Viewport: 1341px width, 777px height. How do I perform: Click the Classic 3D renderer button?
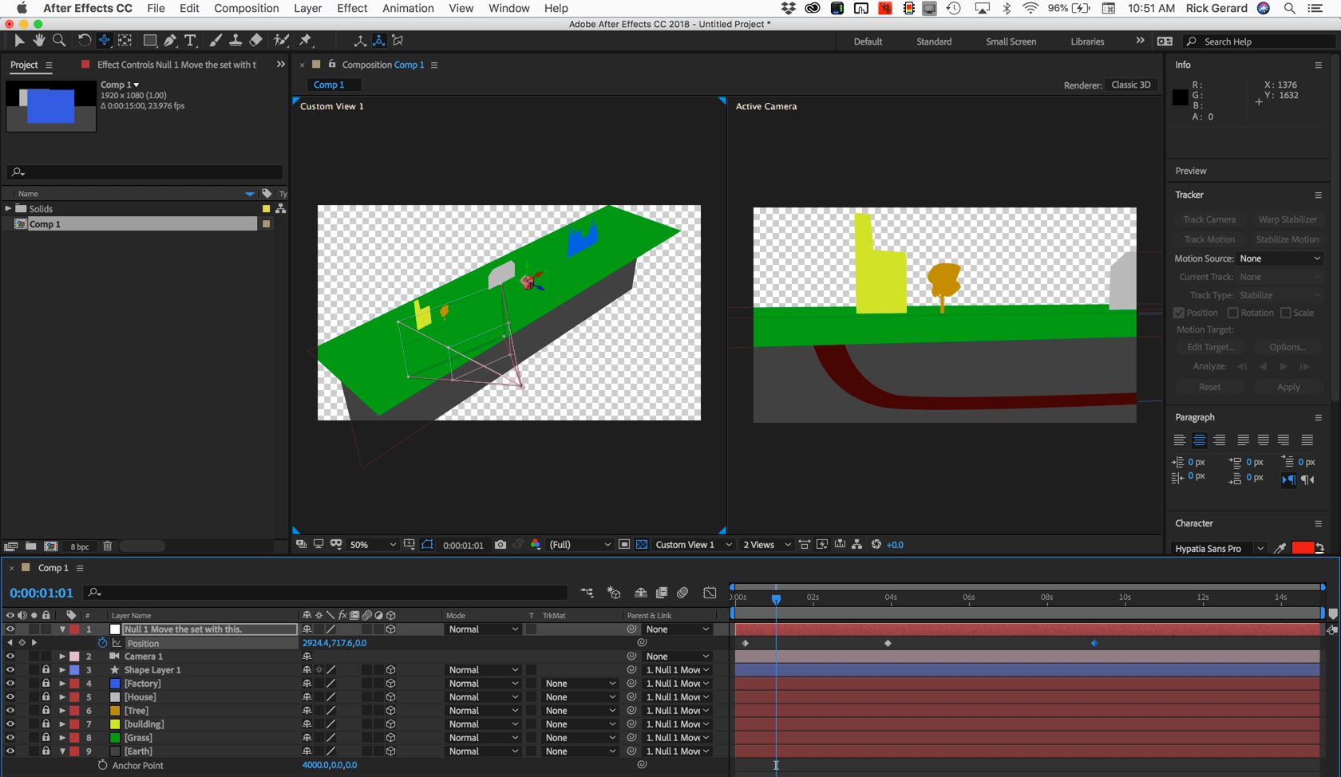click(1131, 85)
